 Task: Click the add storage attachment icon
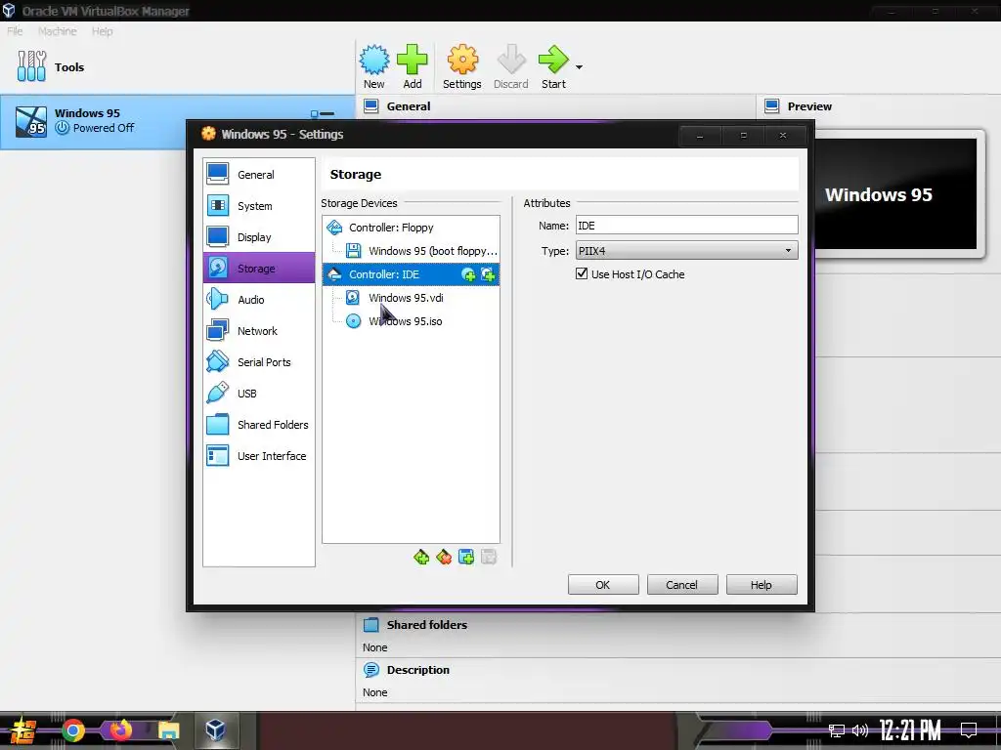pos(466,558)
